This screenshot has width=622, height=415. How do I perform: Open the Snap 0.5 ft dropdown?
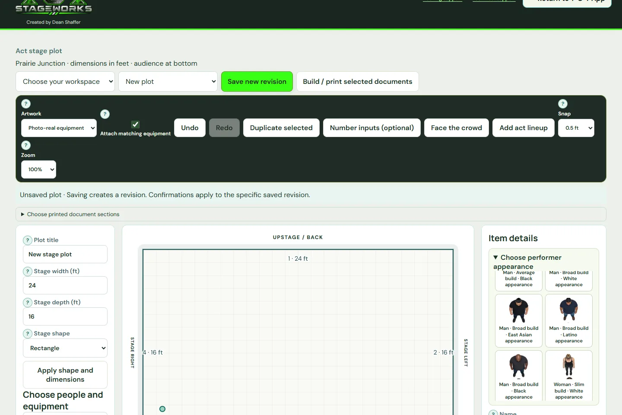pyautogui.click(x=576, y=128)
